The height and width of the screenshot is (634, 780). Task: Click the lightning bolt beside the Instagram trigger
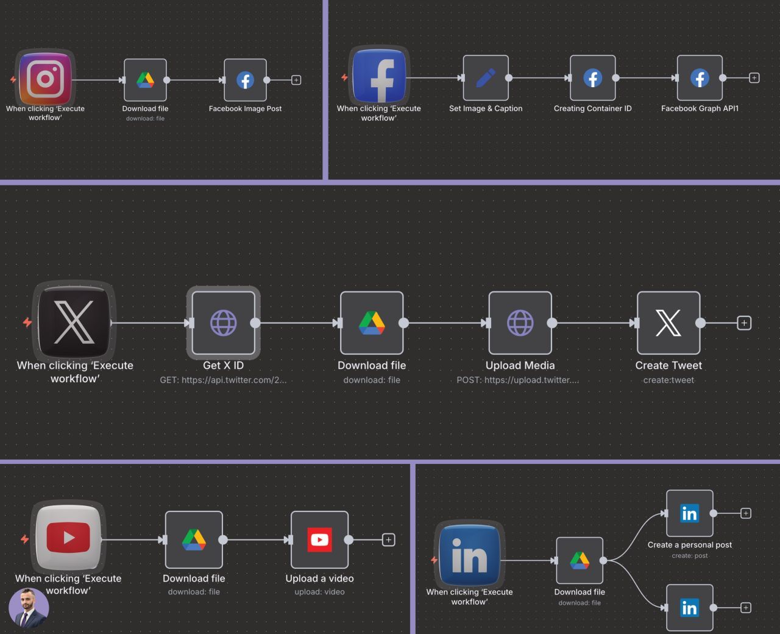click(13, 79)
